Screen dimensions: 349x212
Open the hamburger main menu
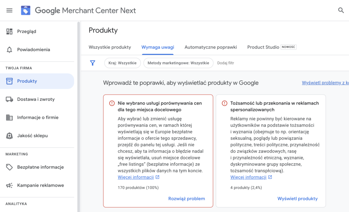click(9, 11)
